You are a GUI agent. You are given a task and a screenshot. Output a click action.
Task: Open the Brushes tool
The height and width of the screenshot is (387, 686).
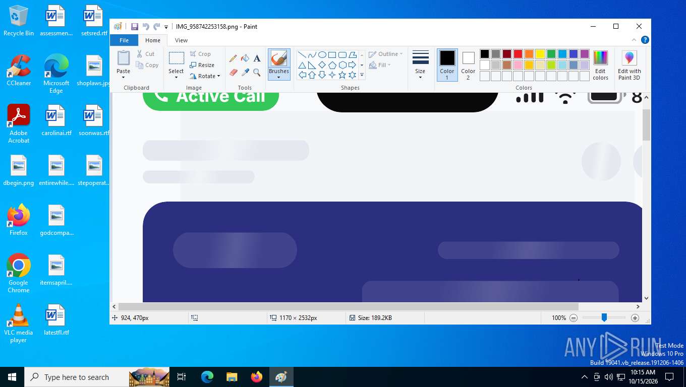(x=279, y=64)
